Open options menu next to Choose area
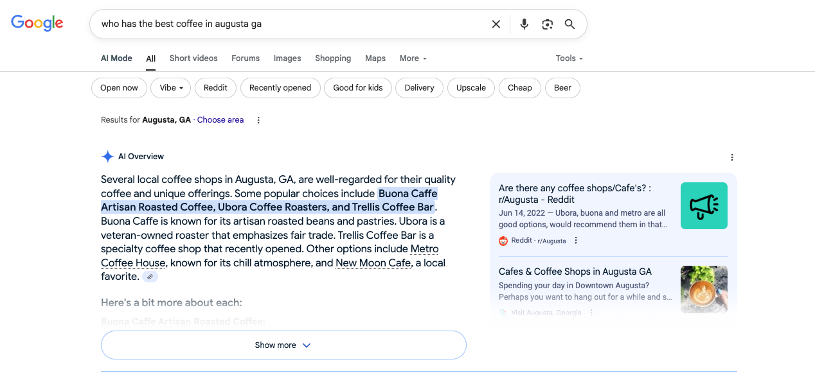Image resolution: width=815 pixels, height=389 pixels. pos(258,120)
